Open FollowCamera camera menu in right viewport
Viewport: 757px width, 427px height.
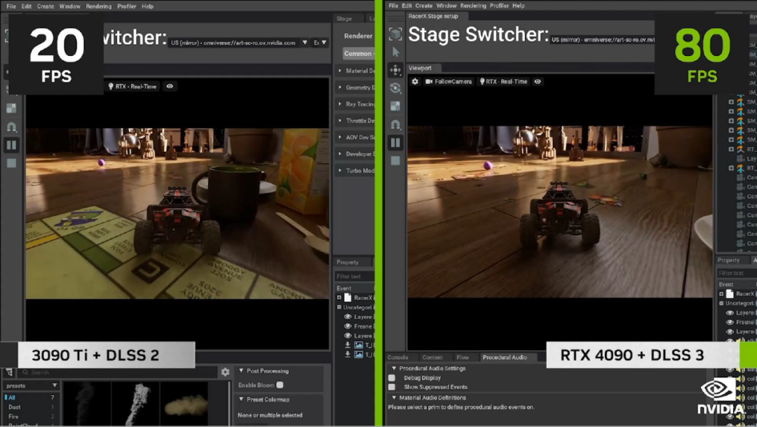pyautogui.click(x=449, y=81)
